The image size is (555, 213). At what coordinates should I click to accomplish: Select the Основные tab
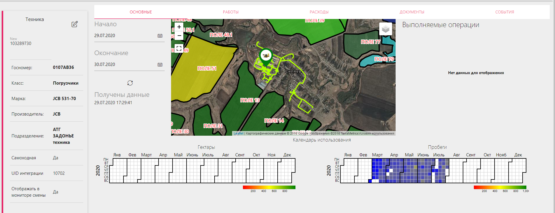point(141,12)
